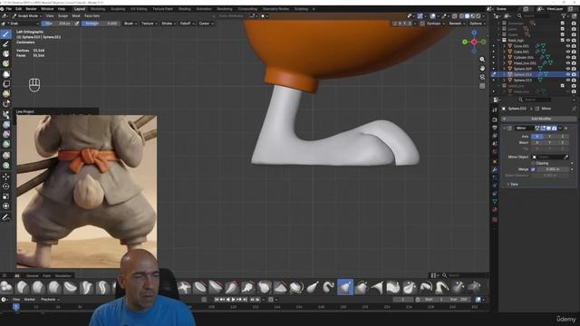
Task: Click the Add Modifier button
Action: pyautogui.click(x=538, y=119)
